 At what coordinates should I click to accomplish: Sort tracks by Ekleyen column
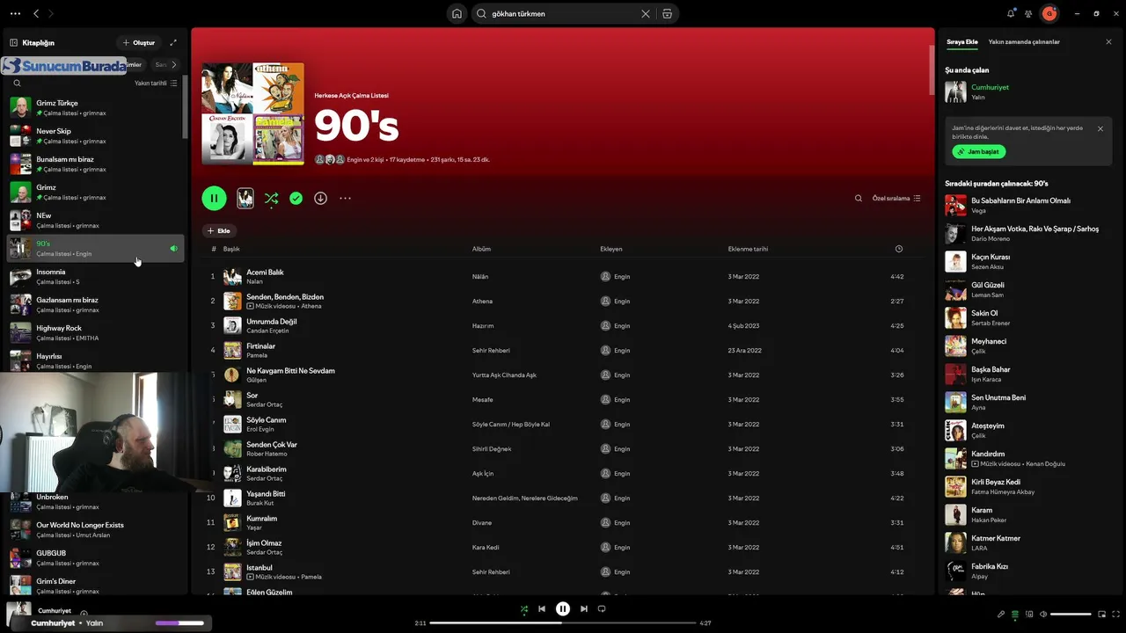(x=611, y=249)
